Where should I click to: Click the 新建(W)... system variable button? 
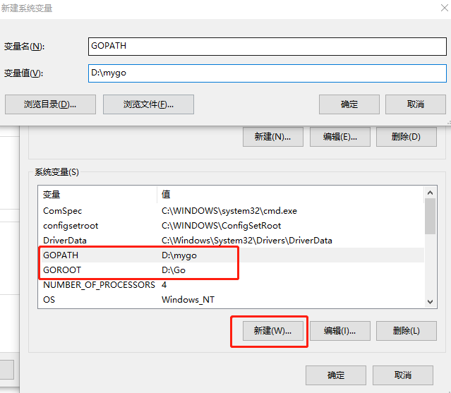tap(273, 331)
